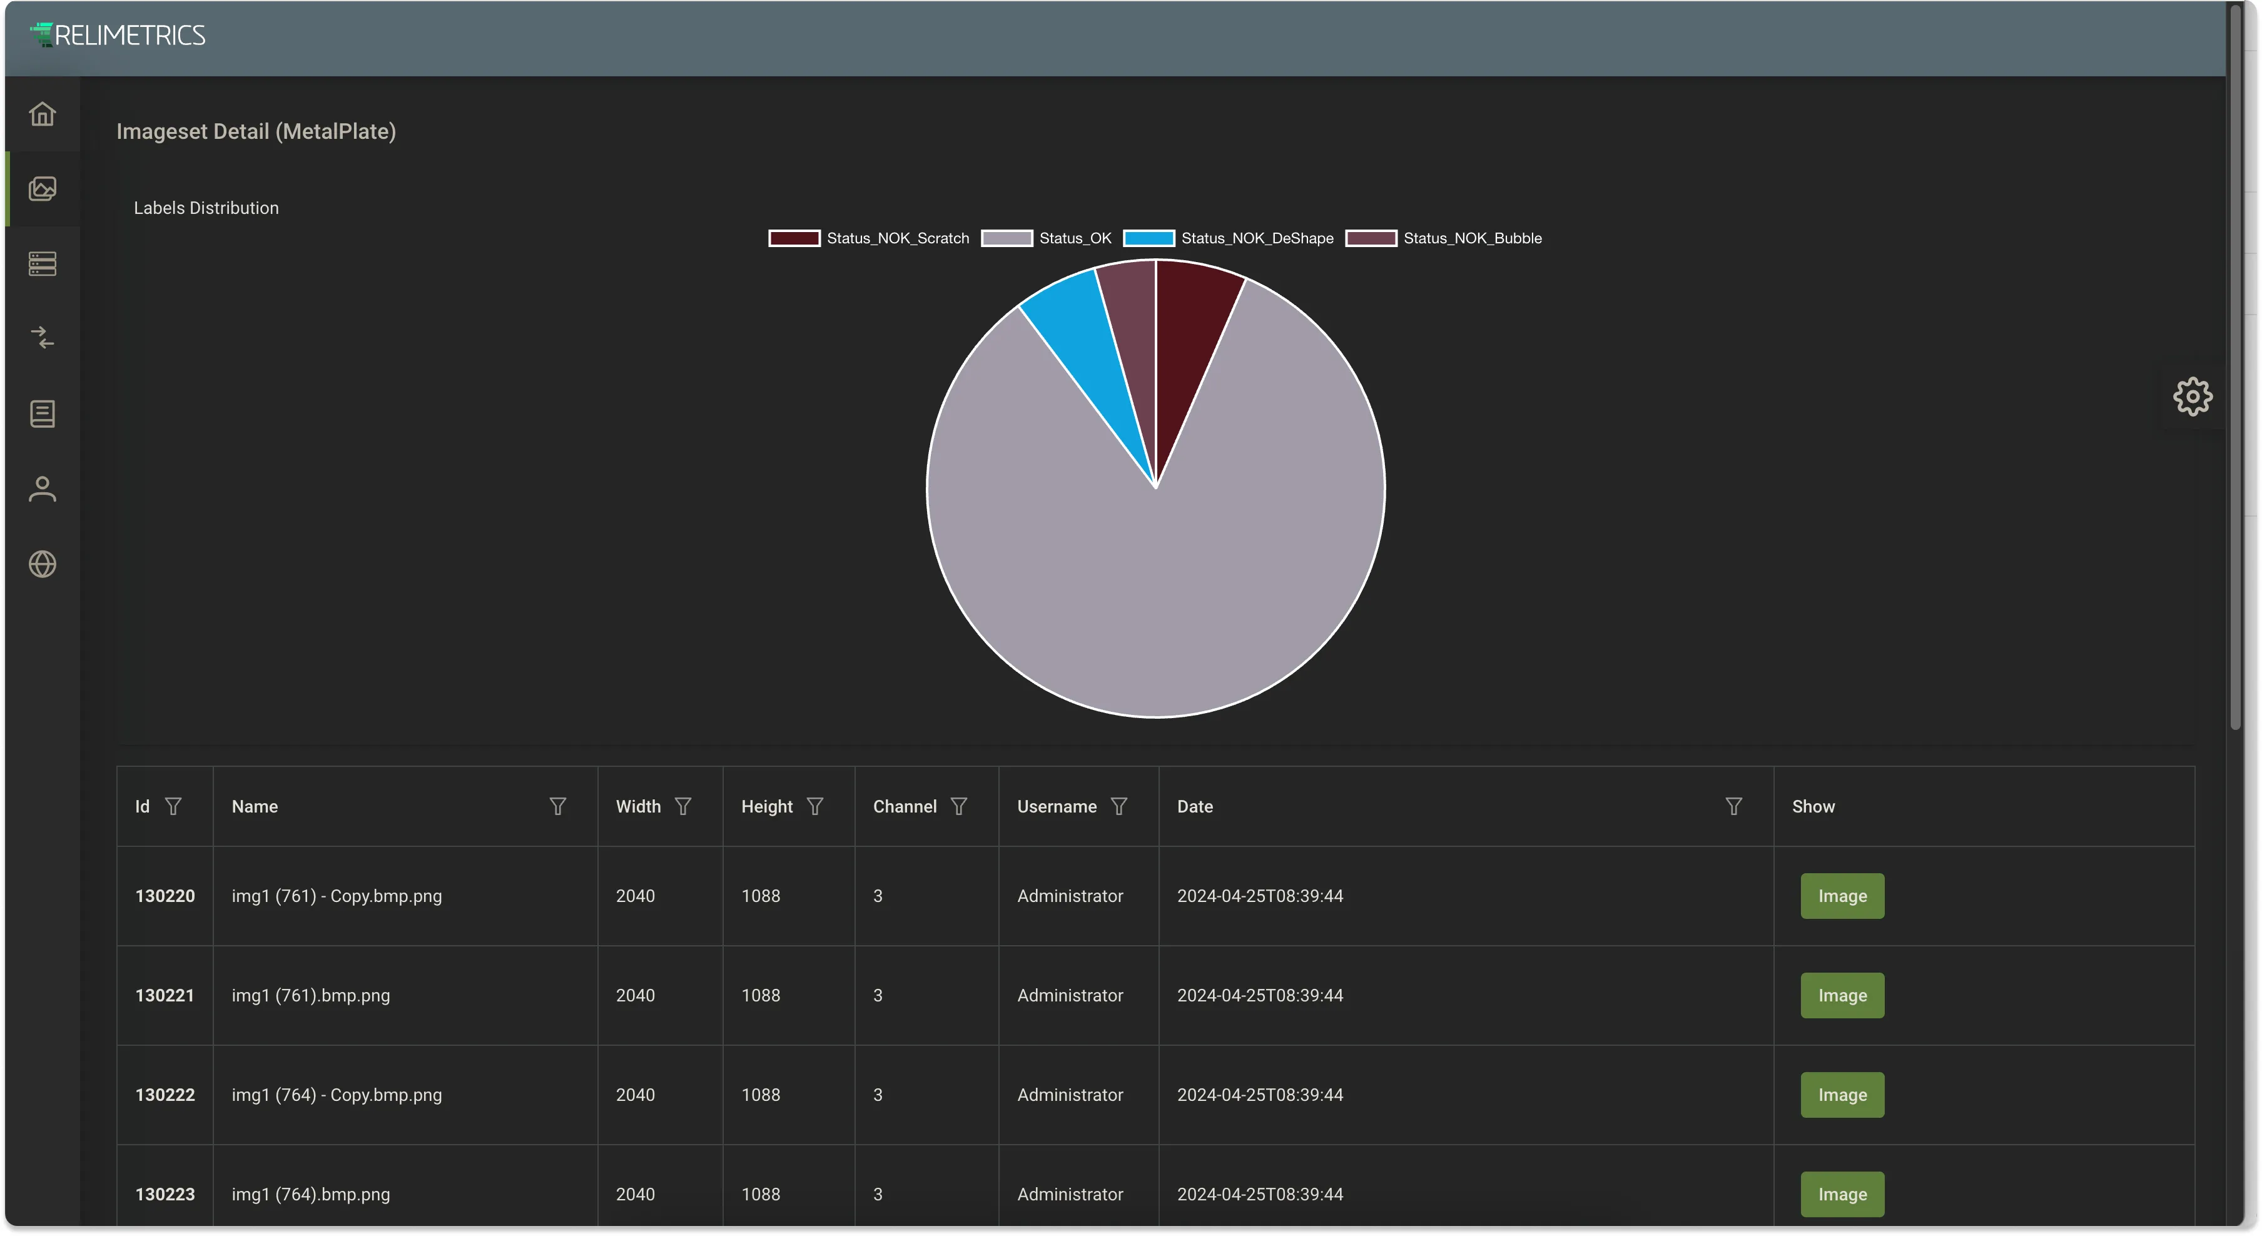Screen dimensions: 2262x1236
Task: Open the Home page icon in sidebar
Action: coord(42,114)
